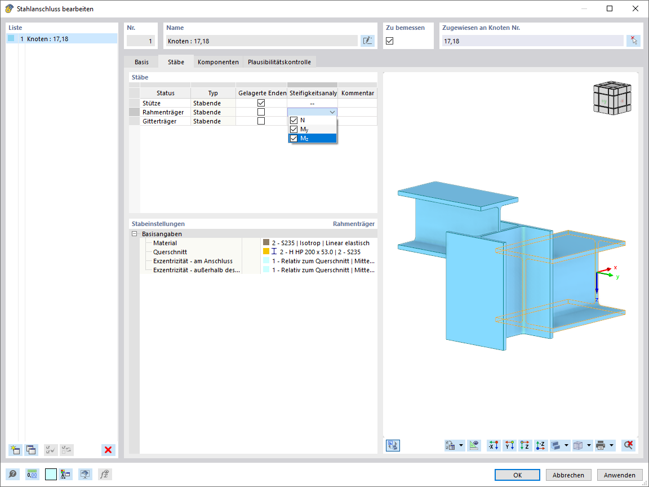This screenshot has height=487, width=649.
Task: Open the dropdown arrow next to the wireframe cube
Action: (x=589, y=445)
